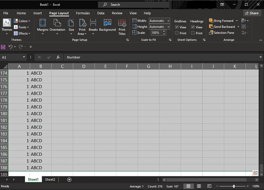Toggle Gridlines View checkbox
Image resolution: width=264 pixels, height=190 pixels.
click(x=177, y=27)
